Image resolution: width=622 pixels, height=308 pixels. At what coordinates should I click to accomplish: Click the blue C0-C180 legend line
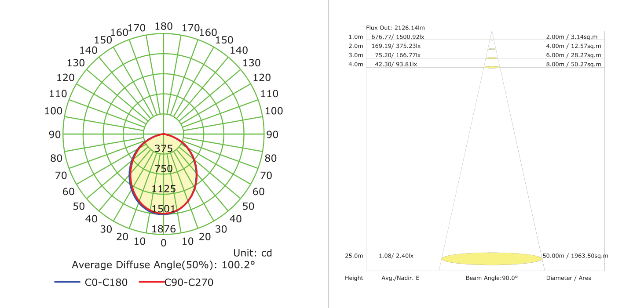67,282
